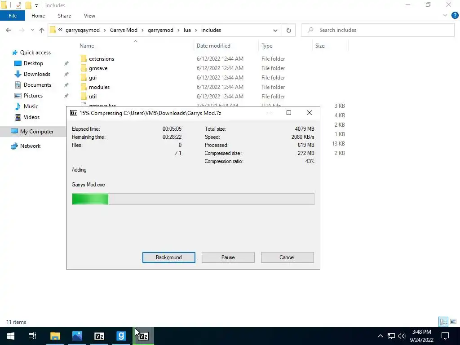The image size is (460, 345).
Task: Select My Computer in navigation pane
Action: 37,132
